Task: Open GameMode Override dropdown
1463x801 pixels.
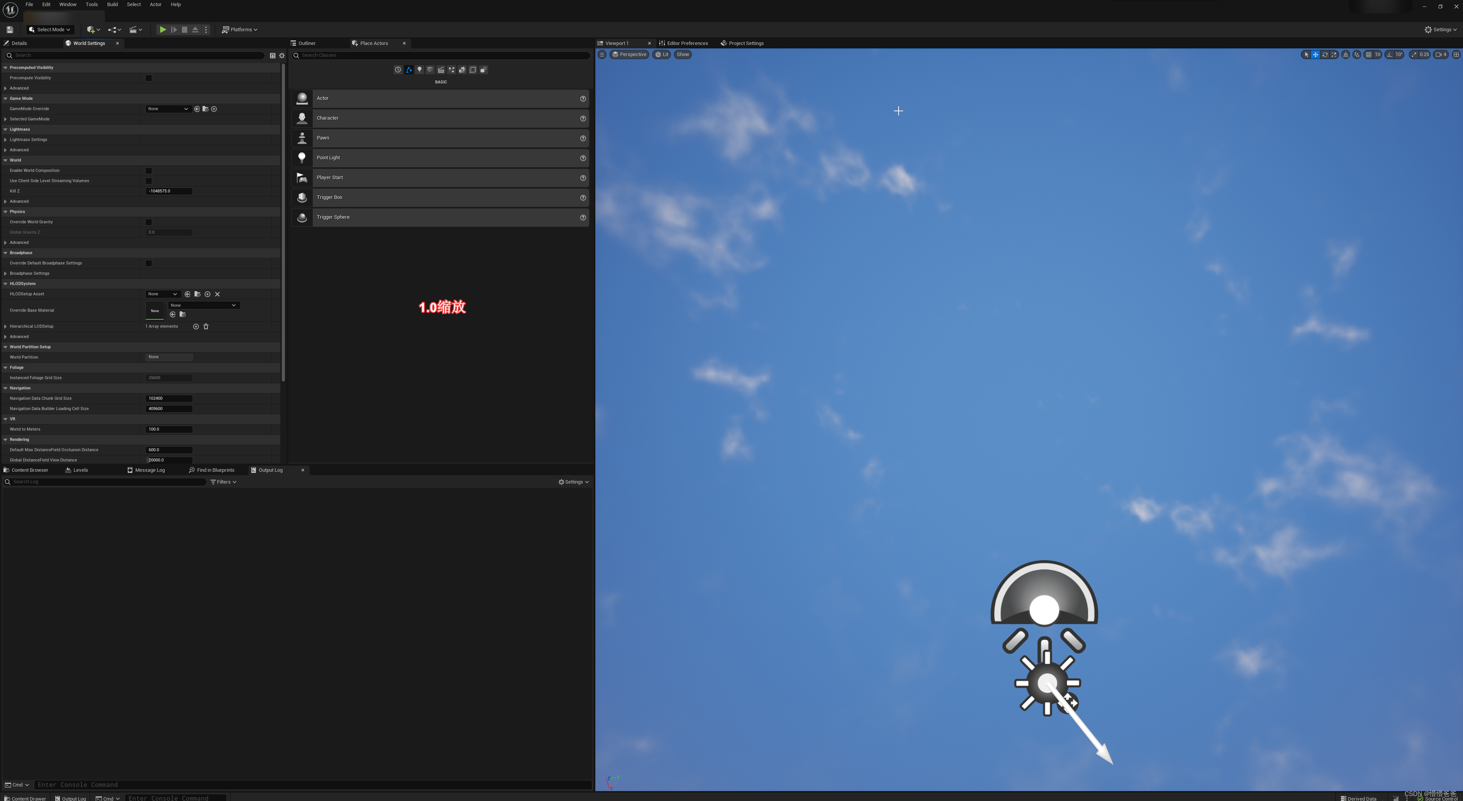Action: 167,109
